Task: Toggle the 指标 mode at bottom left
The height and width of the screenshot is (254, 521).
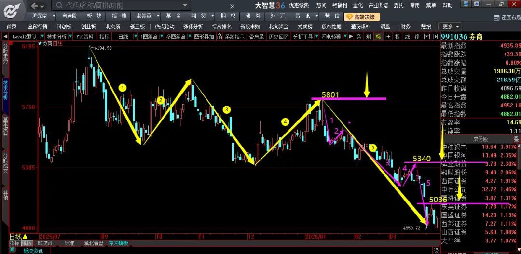Action: (x=14, y=243)
